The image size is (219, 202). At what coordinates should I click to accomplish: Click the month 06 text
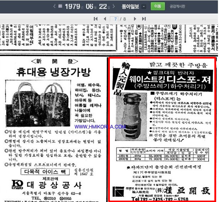tap(90, 6)
